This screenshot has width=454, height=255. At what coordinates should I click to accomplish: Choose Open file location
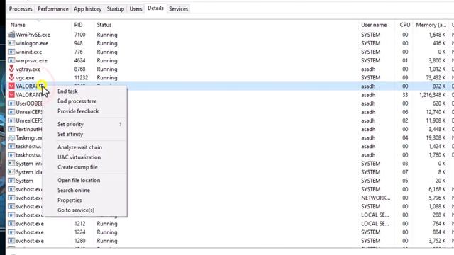79,181
